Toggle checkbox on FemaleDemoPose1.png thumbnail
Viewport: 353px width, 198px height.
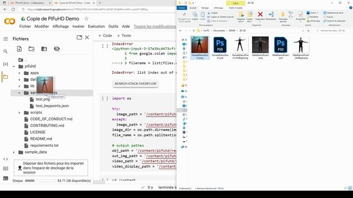[x=192, y=37]
